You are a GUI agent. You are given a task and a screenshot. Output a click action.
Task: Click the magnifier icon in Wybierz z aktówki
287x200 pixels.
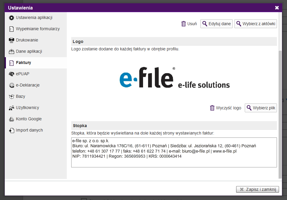pyautogui.click(x=239, y=24)
